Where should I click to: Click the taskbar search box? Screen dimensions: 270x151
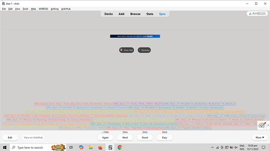[x=38, y=147]
